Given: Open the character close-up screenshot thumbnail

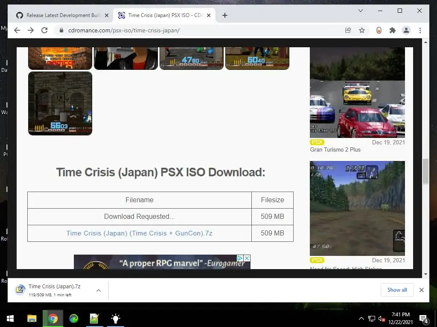Looking at the screenshot, I should point(126,58).
